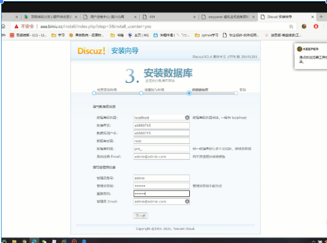Click the red not-secure warning triangle
The image size is (327, 243).
[x=16, y=26]
